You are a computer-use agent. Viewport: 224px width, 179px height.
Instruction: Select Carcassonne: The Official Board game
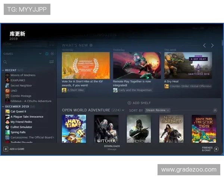pos(32,138)
